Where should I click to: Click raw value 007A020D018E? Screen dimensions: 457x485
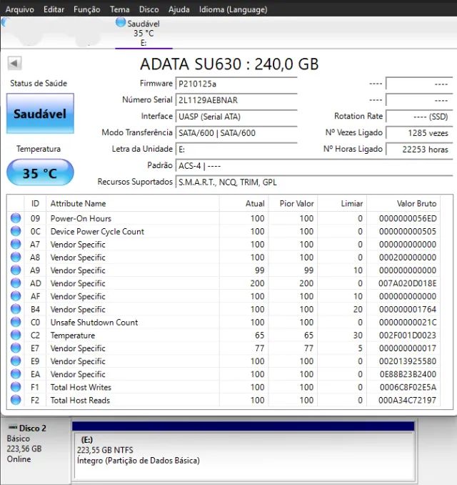tap(408, 284)
